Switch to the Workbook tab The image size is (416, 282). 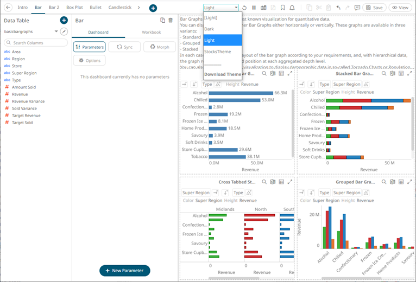click(151, 33)
